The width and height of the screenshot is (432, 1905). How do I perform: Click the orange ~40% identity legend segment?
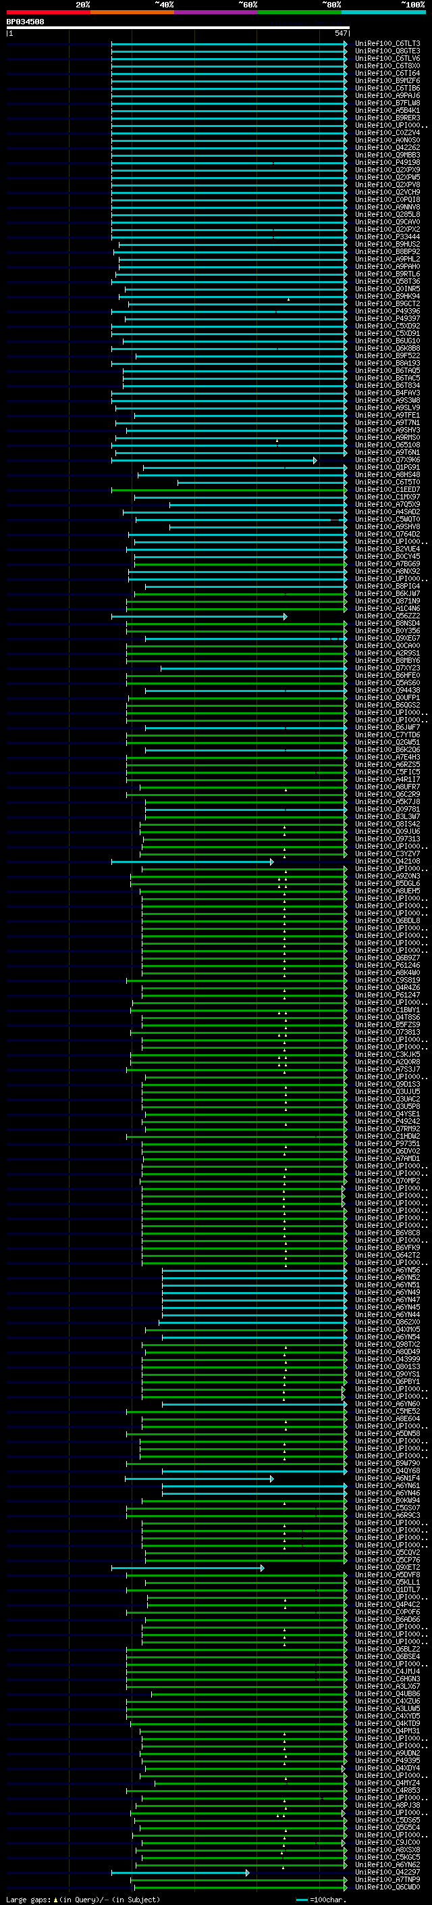coord(132,12)
